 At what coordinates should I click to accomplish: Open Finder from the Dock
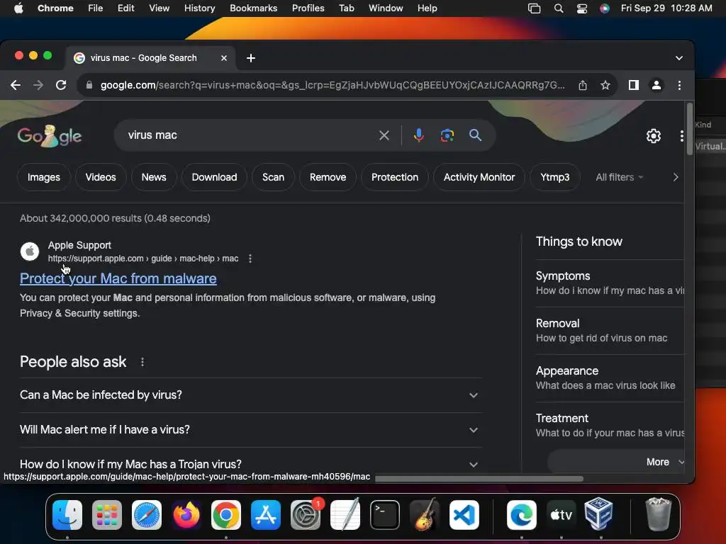(x=67, y=515)
